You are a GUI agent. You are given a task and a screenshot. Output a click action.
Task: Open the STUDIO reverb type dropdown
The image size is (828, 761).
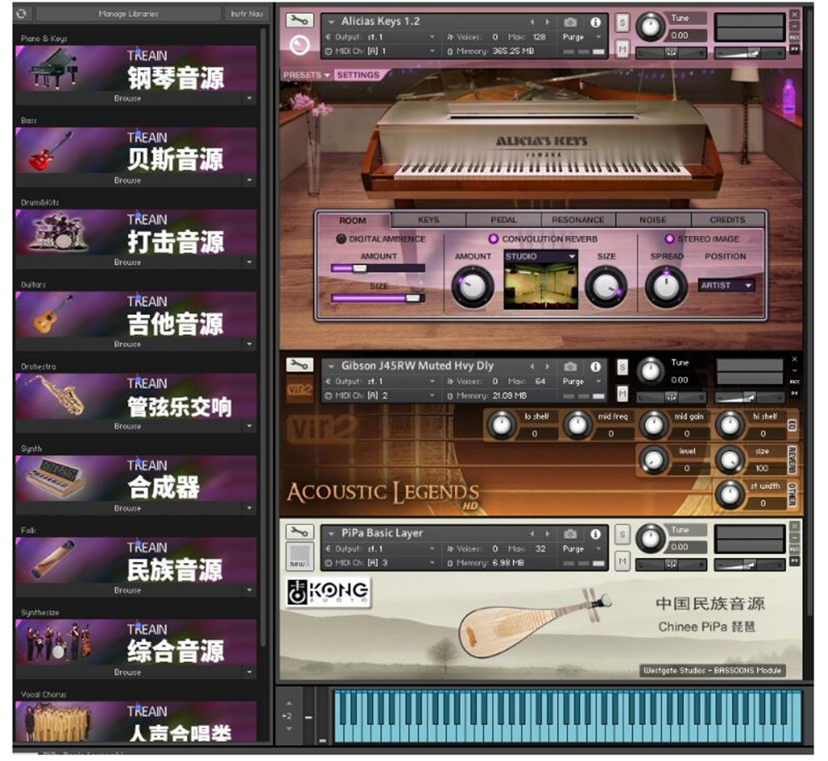pyautogui.click(x=541, y=256)
